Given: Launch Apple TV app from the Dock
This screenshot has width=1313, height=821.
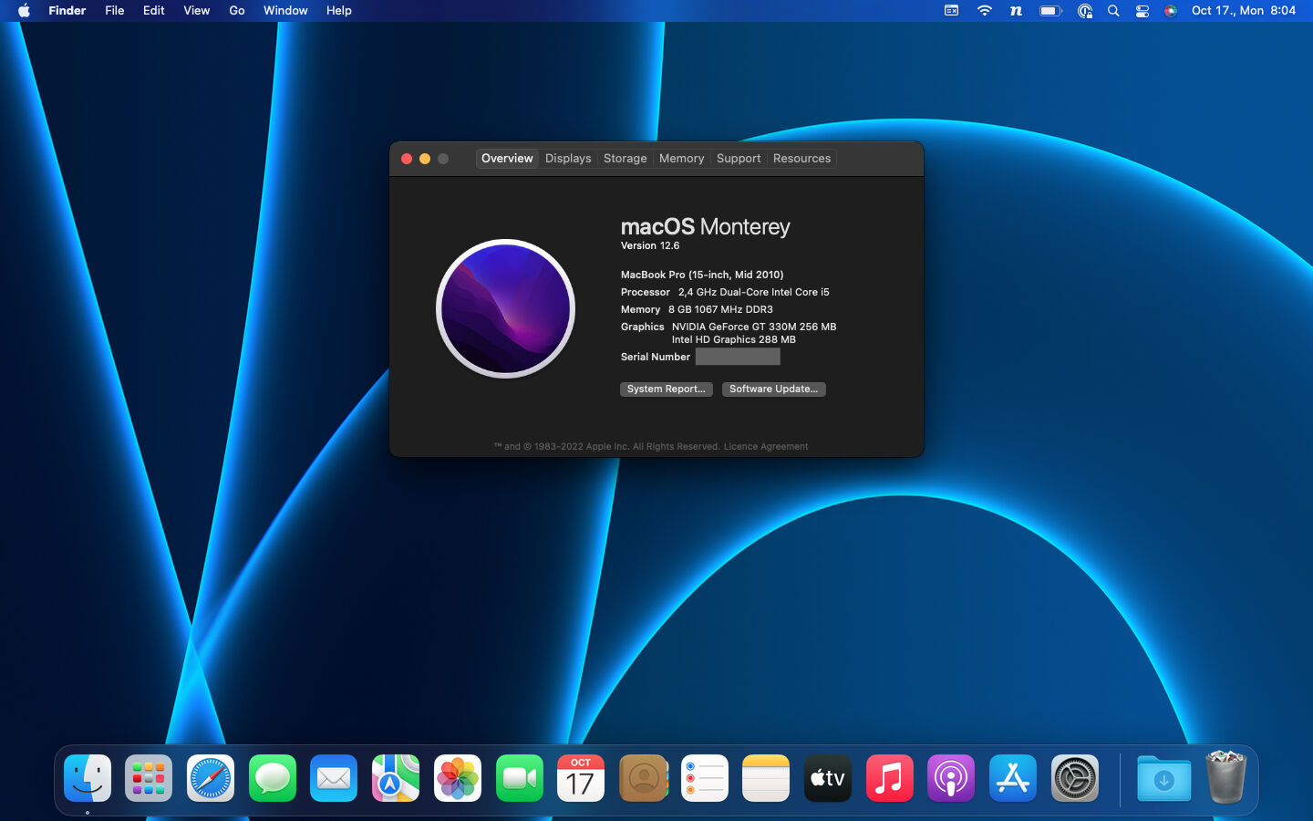Looking at the screenshot, I should pyautogui.click(x=828, y=778).
